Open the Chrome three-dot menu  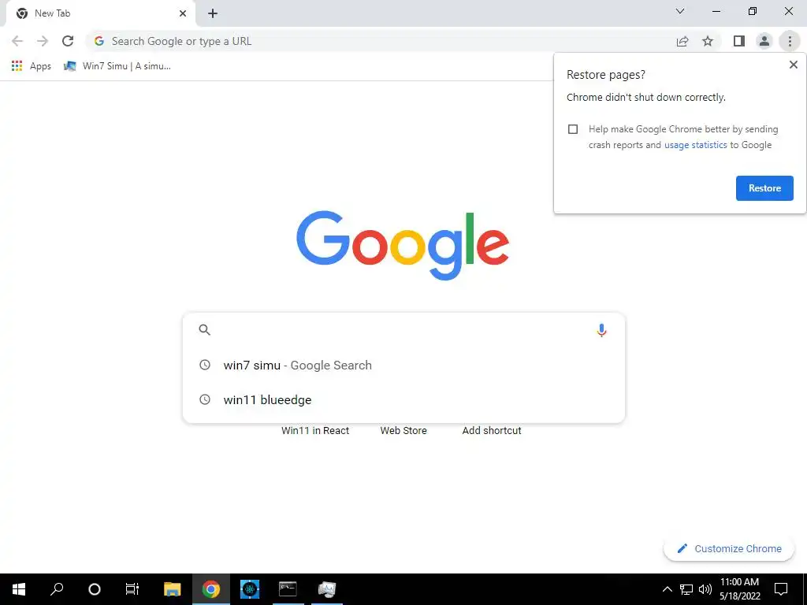tap(790, 41)
